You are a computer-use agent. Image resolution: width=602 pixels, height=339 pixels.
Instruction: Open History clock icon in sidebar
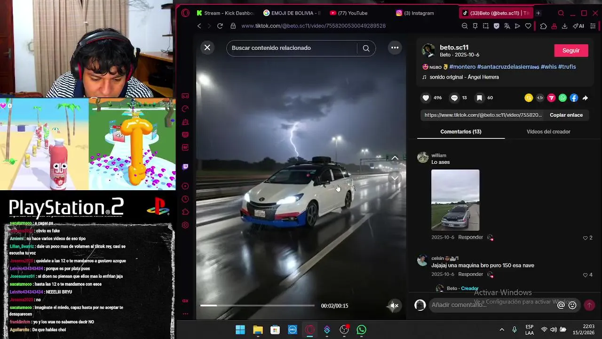[185, 199]
